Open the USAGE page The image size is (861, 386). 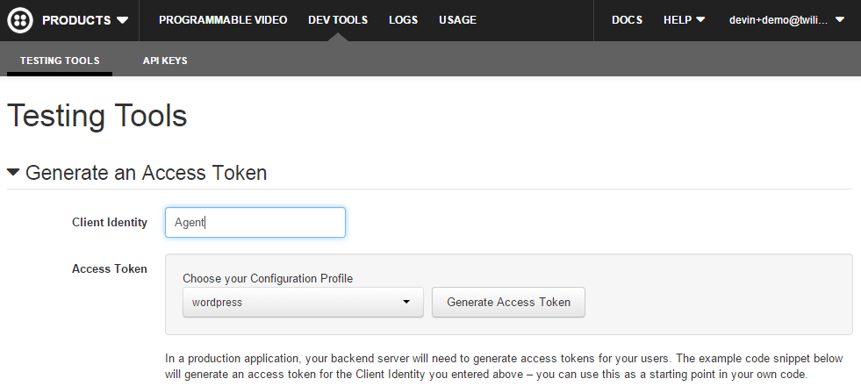(x=457, y=20)
